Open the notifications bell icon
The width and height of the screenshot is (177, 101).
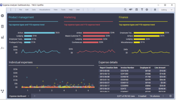[x=155, y=10]
